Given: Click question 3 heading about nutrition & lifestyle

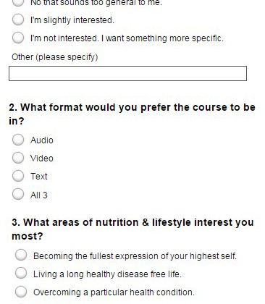Looking at the screenshot, I should pos(132,229).
